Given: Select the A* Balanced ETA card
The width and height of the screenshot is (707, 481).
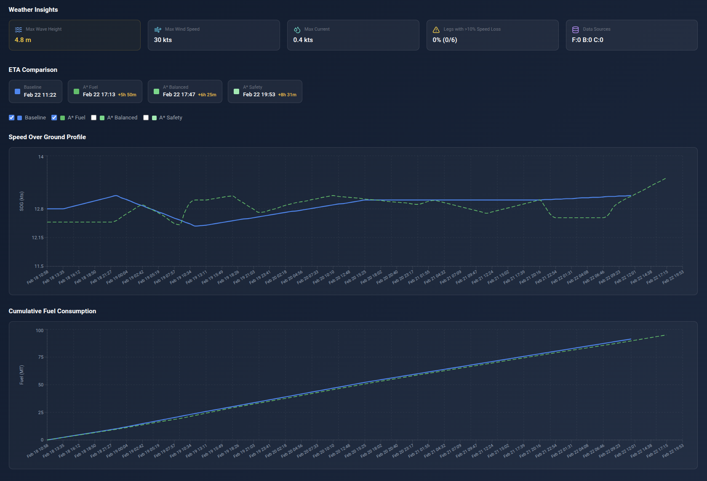Looking at the screenshot, I should 185,91.
